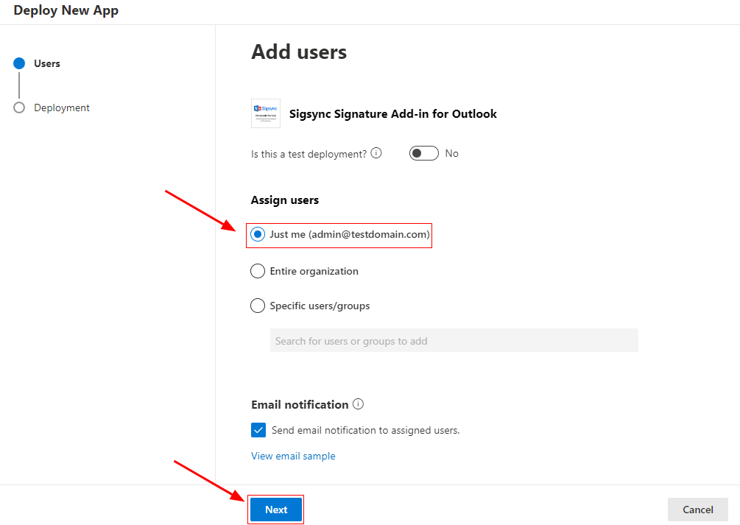Image resolution: width=740 pixels, height=525 pixels.
Task: Uncheck 'Send email notification to assigned users'
Action: (258, 430)
